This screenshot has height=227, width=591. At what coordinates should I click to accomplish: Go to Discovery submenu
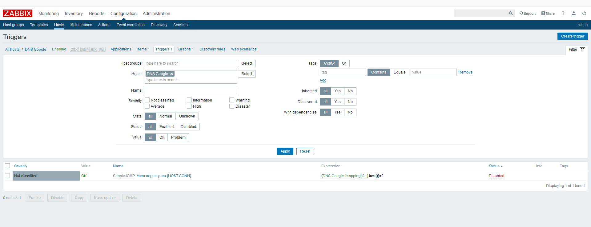159,25
